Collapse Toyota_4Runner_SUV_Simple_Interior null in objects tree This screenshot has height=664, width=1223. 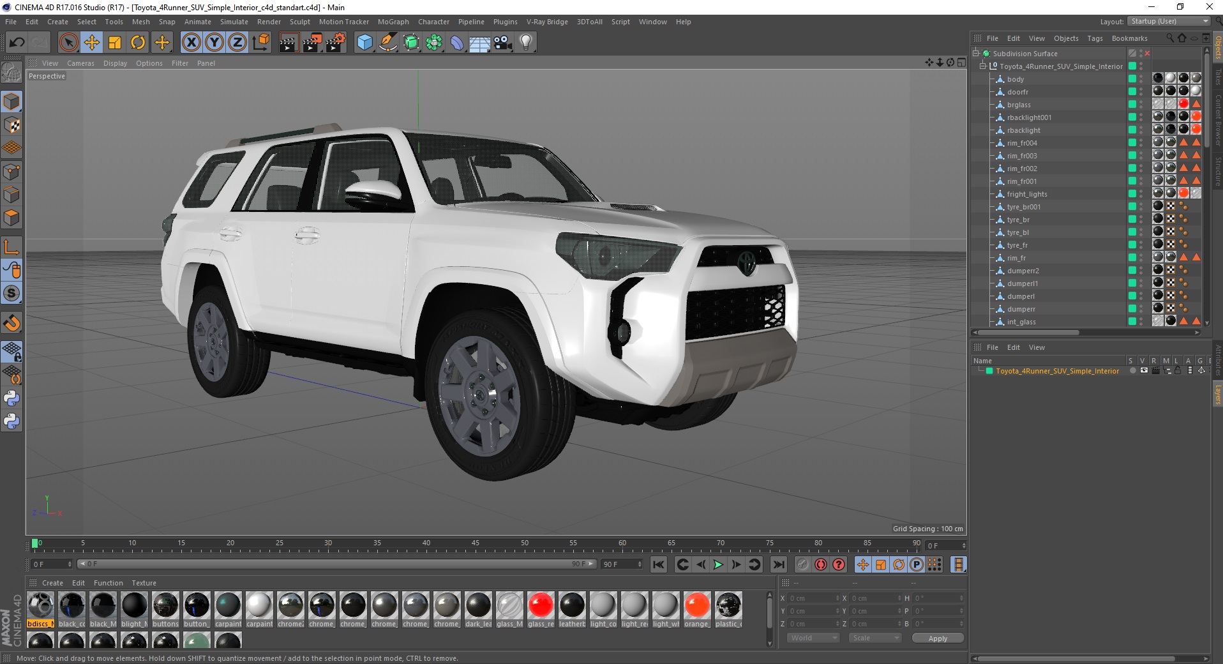[x=984, y=66]
